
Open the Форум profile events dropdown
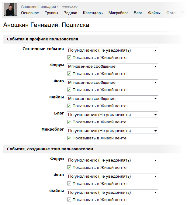(113, 66)
